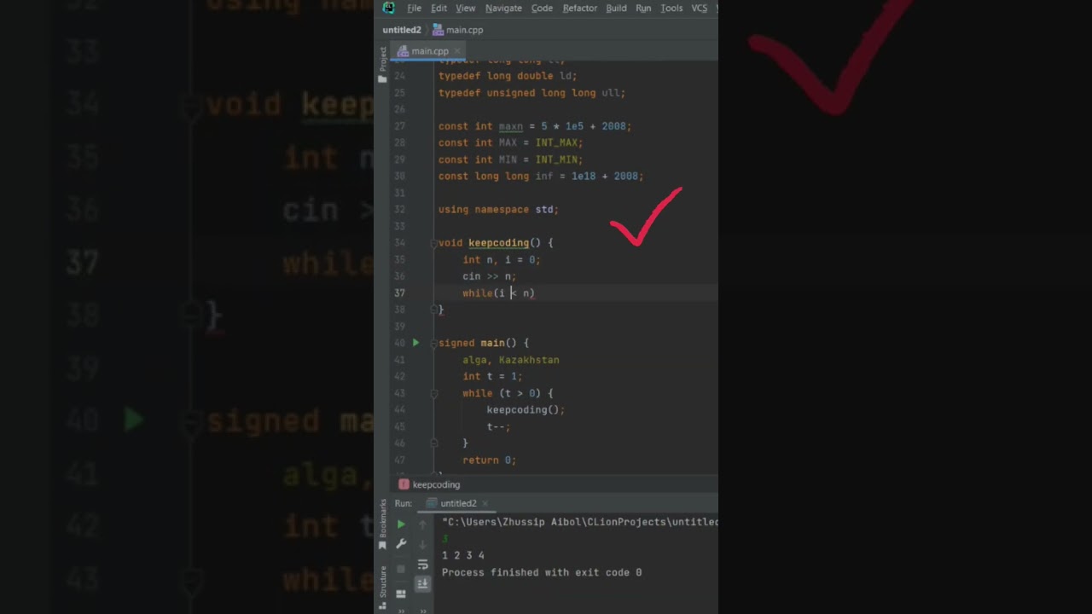The width and height of the screenshot is (1092, 614).
Task: Open the View menu
Action: pos(465,8)
